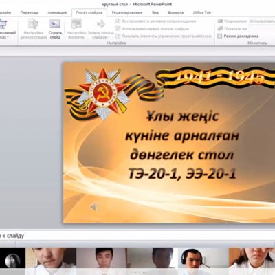This screenshot has width=275, height=275.
Task: Enable the Режим докладчика checkbox
Action: [x=220, y=36]
